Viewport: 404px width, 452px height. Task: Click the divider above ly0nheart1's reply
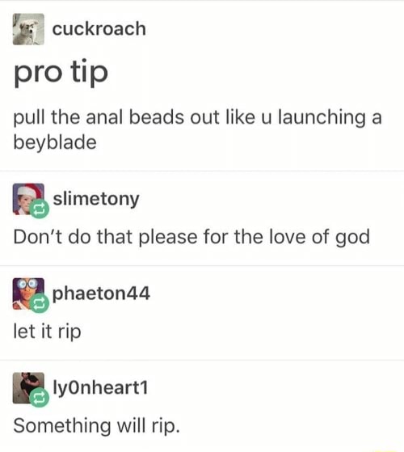point(202,360)
